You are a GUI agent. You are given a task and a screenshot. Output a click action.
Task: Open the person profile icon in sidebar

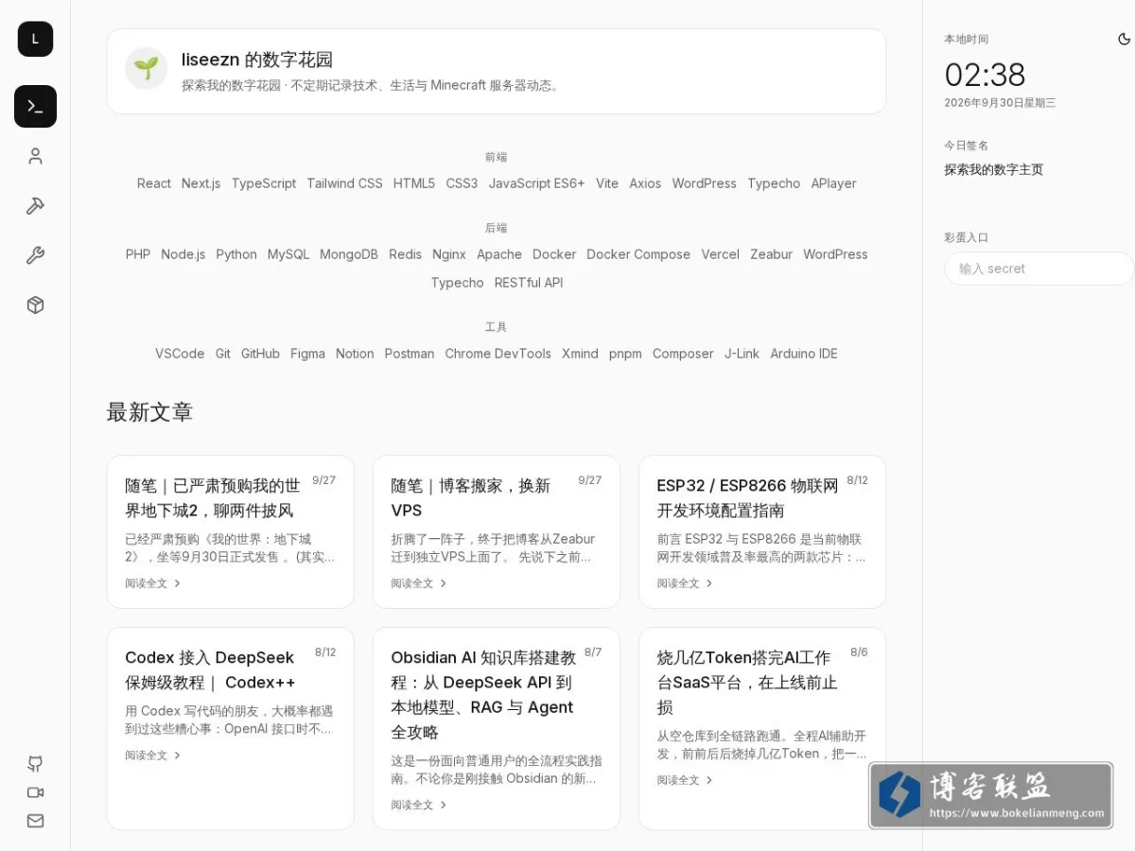pos(35,156)
